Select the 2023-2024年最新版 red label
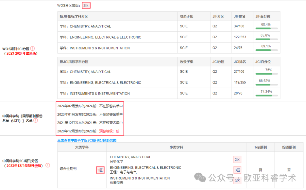Viewport: 306px width, 190px height. pos(21,54)
